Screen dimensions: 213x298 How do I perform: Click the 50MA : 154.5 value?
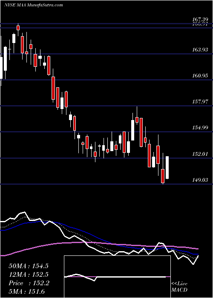click(x=29, y=266)
